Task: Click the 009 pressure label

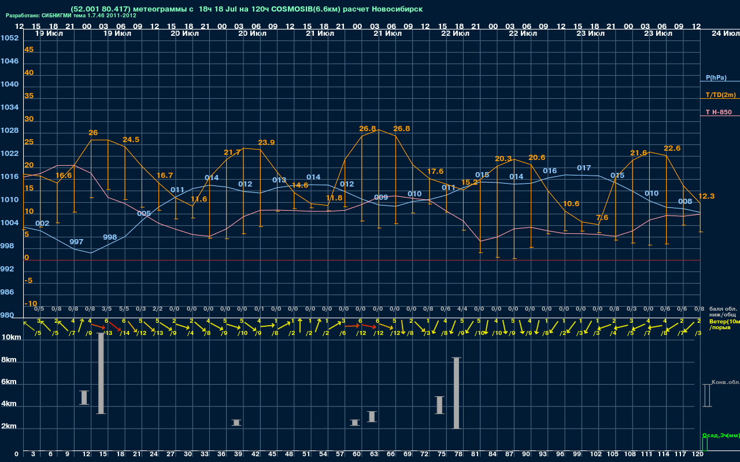Action: (x=381, y=198)
